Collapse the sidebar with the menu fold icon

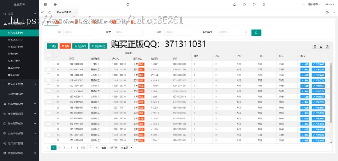click(45, 4)
